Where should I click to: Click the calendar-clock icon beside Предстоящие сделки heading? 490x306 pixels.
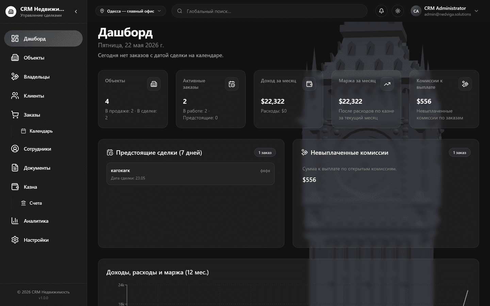[110, 153]
